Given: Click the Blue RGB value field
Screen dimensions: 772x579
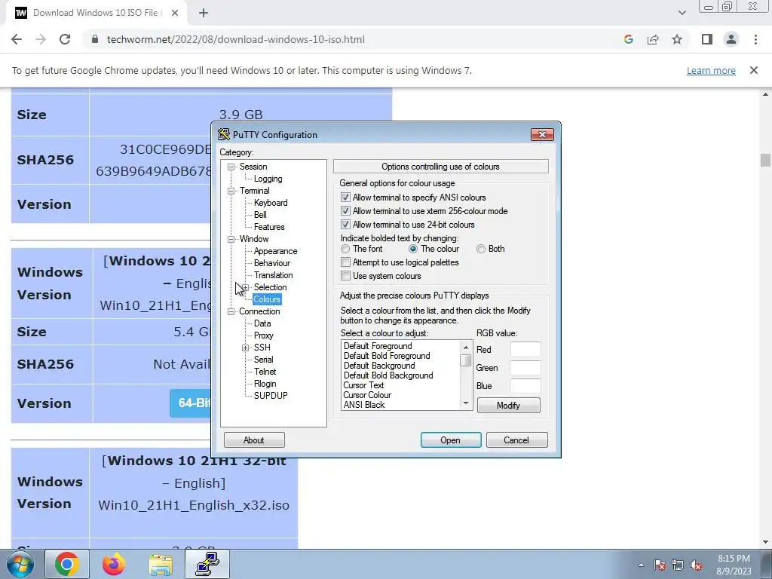Looking at the screenshot, I should click(525, 386).
